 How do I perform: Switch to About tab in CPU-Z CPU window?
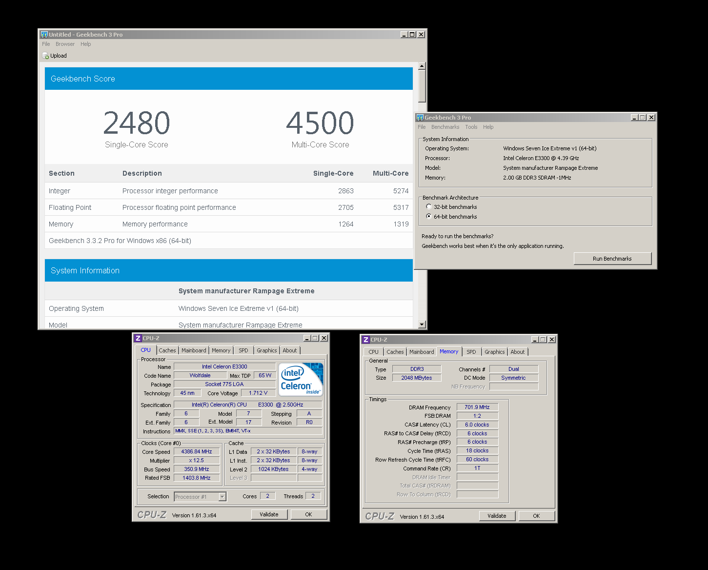(x=290, y=350)
